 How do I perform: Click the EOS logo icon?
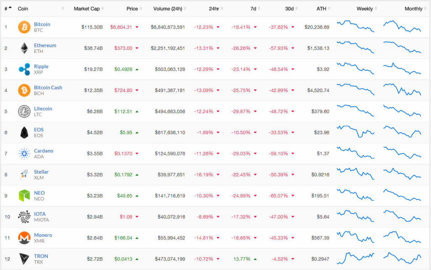pos(24,133)
